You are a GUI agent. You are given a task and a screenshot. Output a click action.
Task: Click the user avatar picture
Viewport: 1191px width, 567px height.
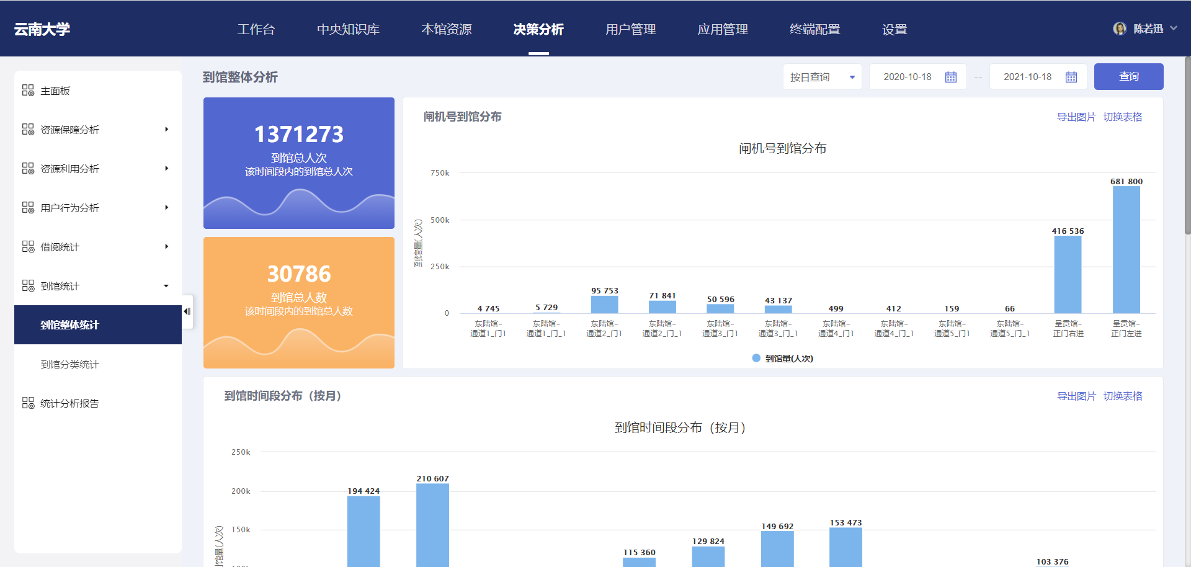[x=1119, y=29]
